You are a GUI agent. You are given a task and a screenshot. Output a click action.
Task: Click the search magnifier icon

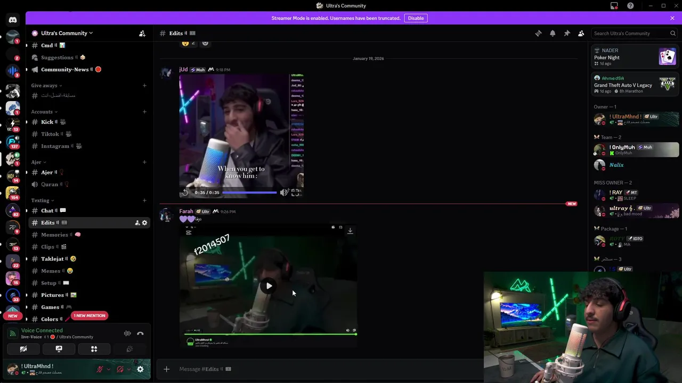coord(673,33)
